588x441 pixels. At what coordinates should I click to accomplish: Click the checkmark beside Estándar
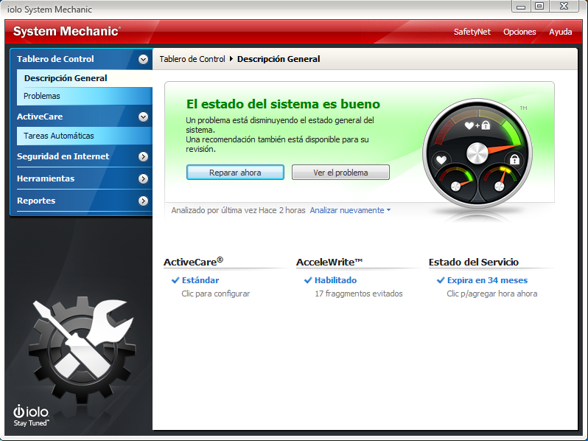[x=175, y=280]
